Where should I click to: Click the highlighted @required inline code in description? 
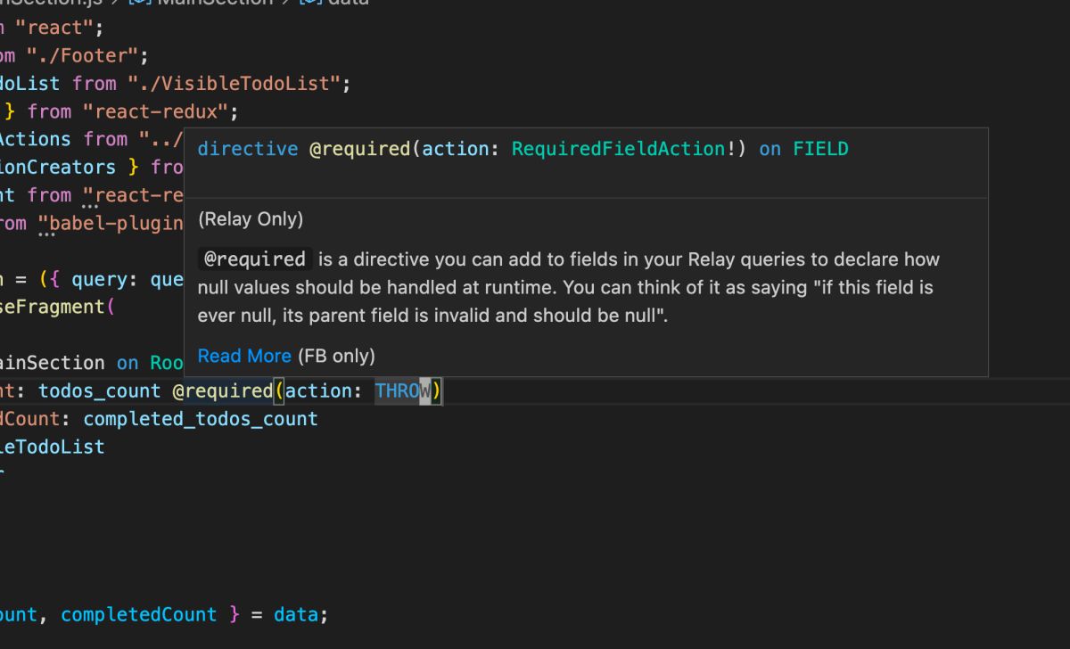pos(255,259)
